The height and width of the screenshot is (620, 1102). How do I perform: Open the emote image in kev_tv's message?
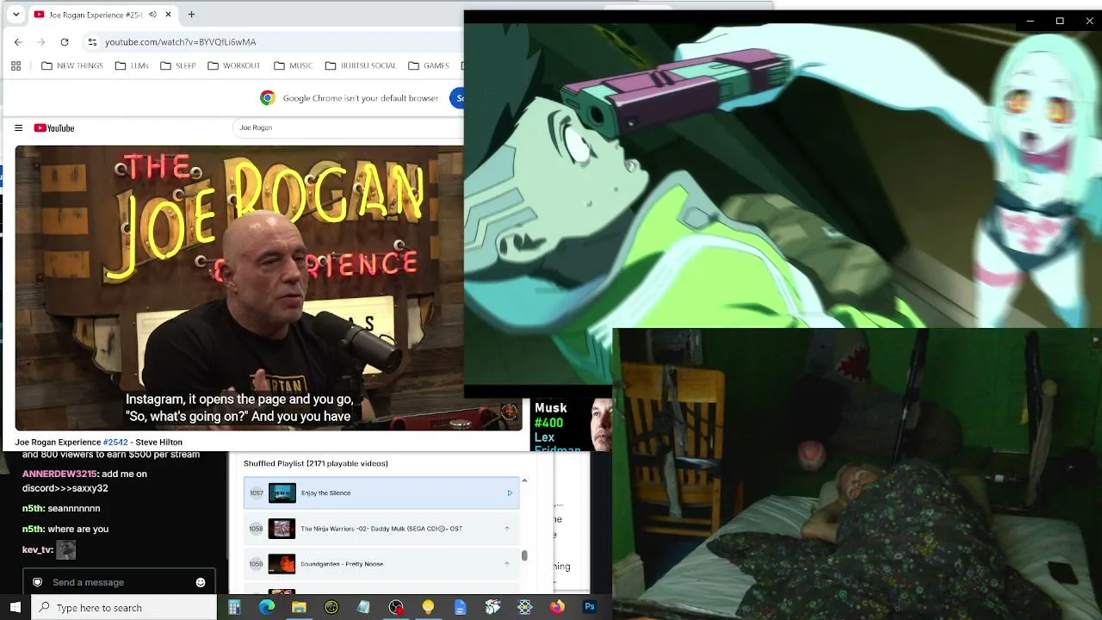[x=66, y=549]
